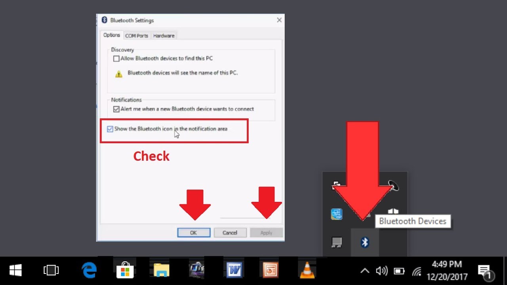
Task: Expand the hidden icons tray overflow
Action: coord(364,271)
